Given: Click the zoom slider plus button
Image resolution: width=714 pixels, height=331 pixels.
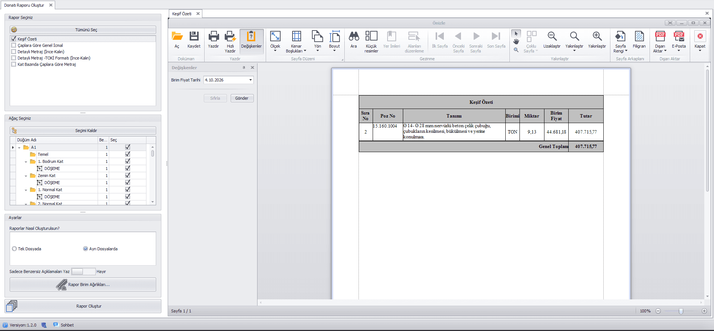Looking at the screenshot, I should coord(704,311).
